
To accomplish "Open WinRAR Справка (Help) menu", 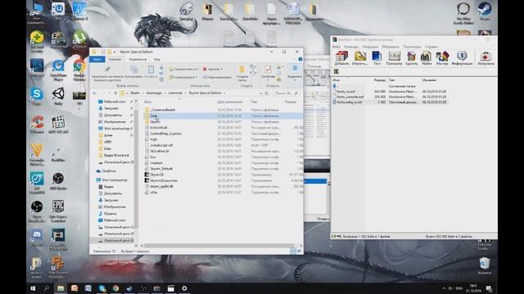I will 431,47.
